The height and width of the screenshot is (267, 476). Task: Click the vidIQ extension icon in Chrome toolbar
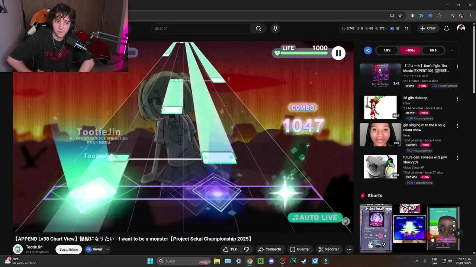tap(430, 16)
